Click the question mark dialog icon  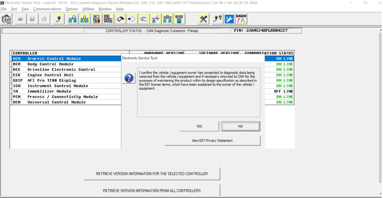pos(129,78)
